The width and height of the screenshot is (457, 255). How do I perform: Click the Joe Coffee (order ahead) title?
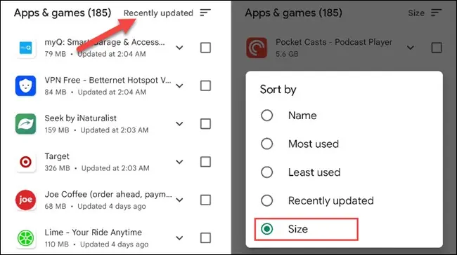coord(108,194)
